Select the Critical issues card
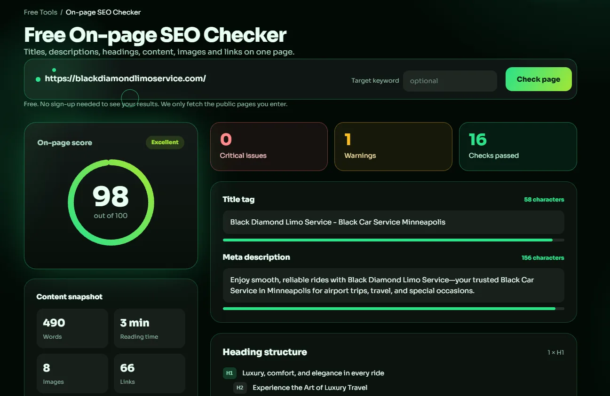 click(269, 147)
